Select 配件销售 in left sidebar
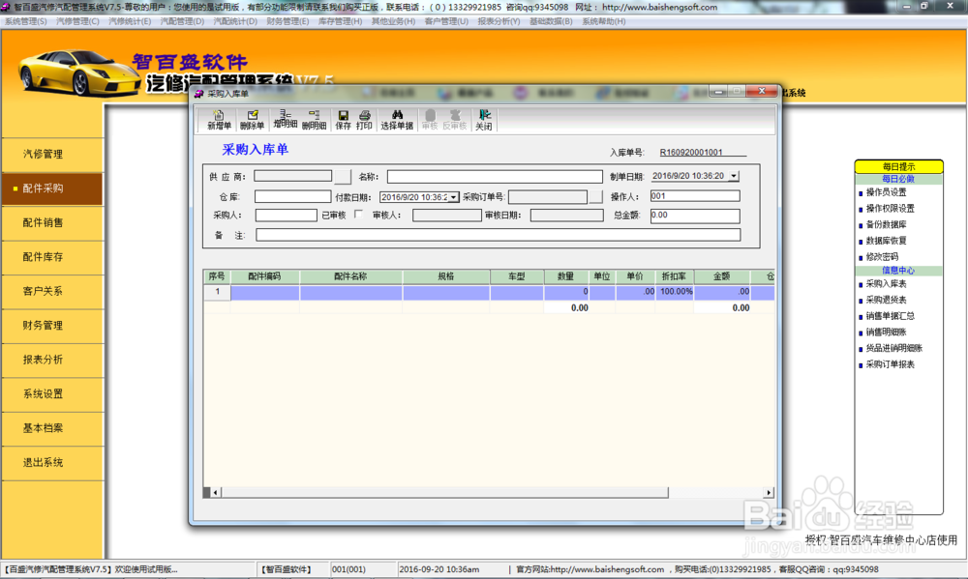 point(52,222)
